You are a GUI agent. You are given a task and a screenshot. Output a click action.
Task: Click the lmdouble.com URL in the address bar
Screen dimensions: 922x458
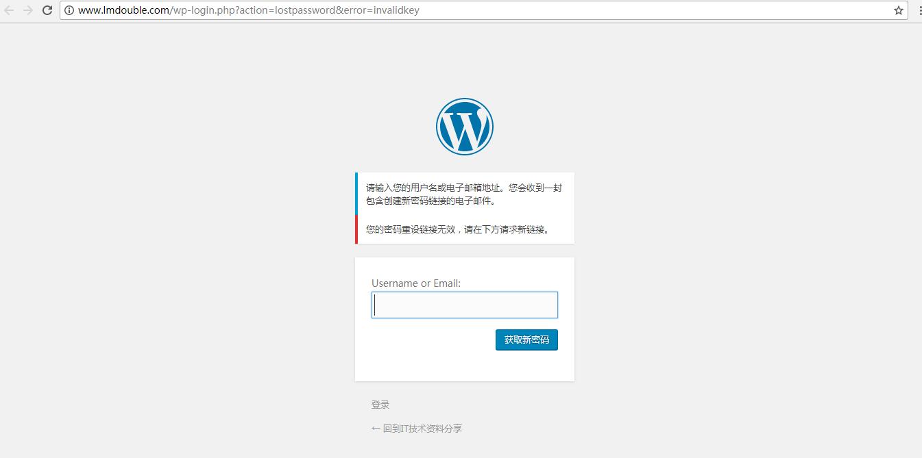point(249,10)
